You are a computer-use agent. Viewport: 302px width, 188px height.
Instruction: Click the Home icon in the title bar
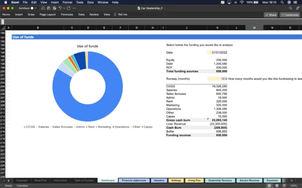tap(43, 8)
